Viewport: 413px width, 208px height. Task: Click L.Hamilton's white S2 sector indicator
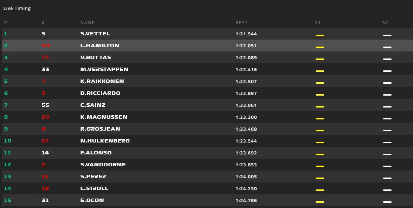coord(387,47)
